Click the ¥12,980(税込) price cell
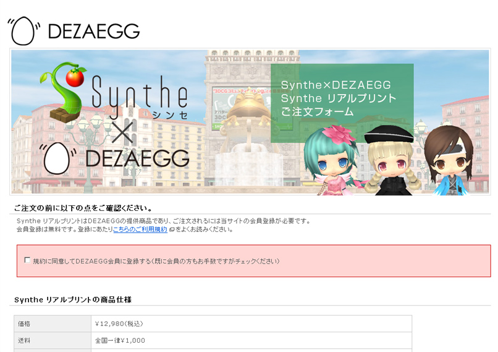Screen dimensions: 498x352 tap(251, 324)
